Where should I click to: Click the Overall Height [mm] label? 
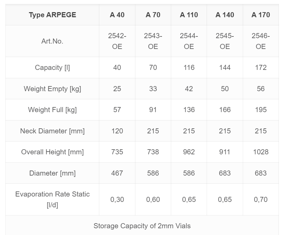click(x=52, y=152)
